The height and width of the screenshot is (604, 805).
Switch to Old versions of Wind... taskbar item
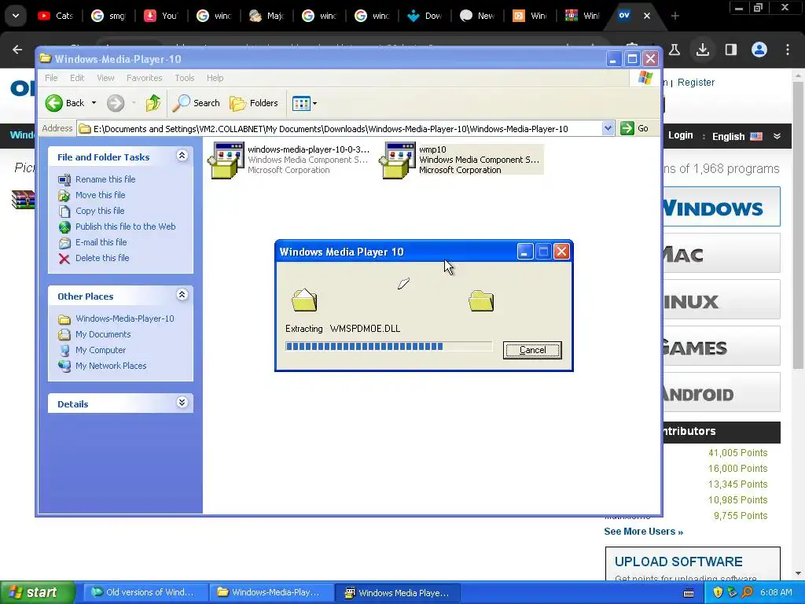145,593
